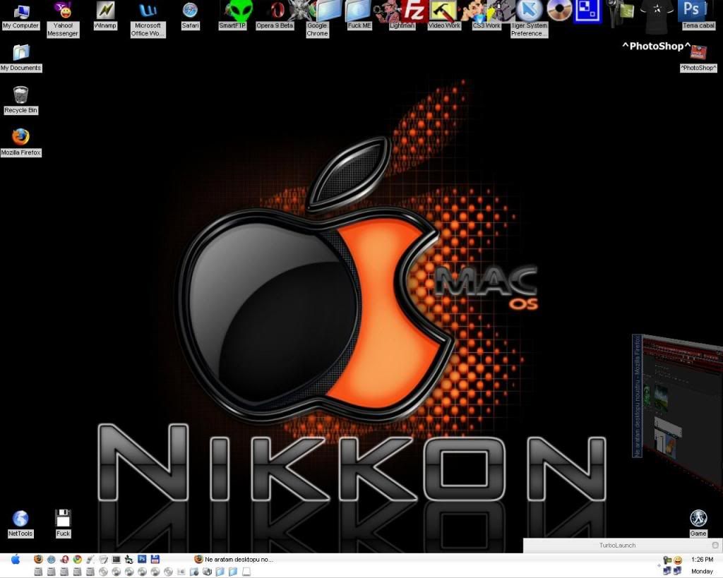Click the Apple logo start button

click(16, 560)
